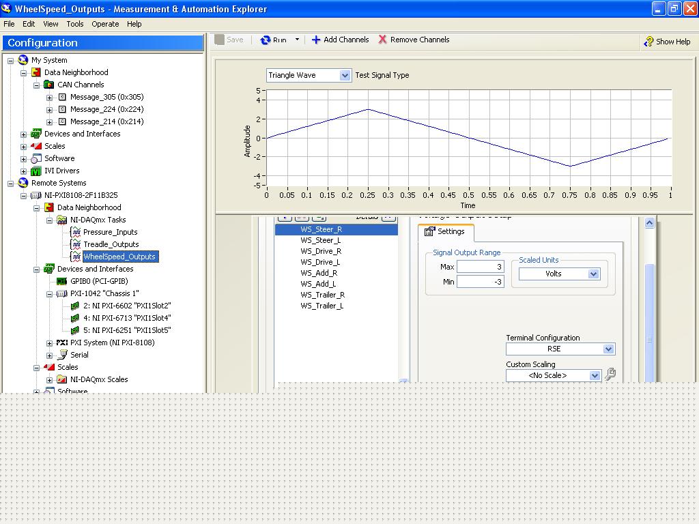Viewport: 699px width, 524px height.
Task: Click the Min output range field
Action: pyautogui.click(x=481, y=282)
